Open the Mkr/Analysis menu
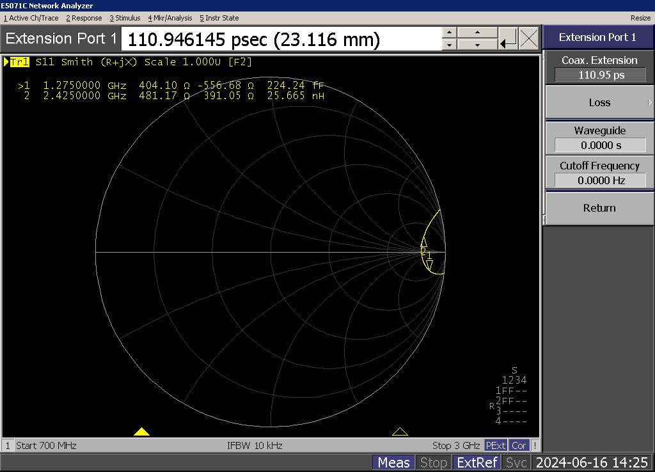This screenshot has height=472, width=655. [170, 18]
